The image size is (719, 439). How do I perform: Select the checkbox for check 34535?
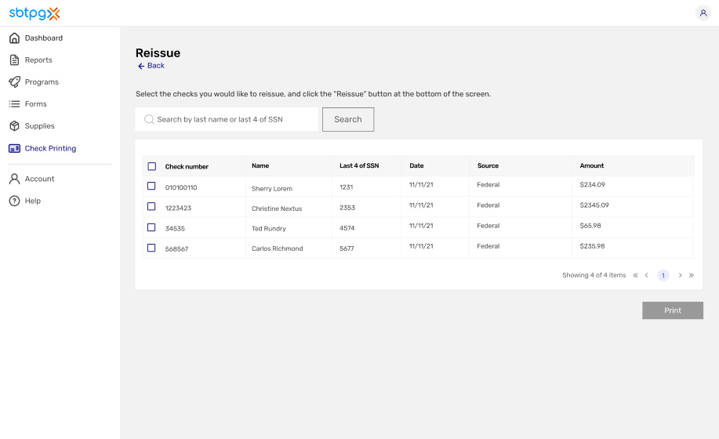[x=151, y=227]
